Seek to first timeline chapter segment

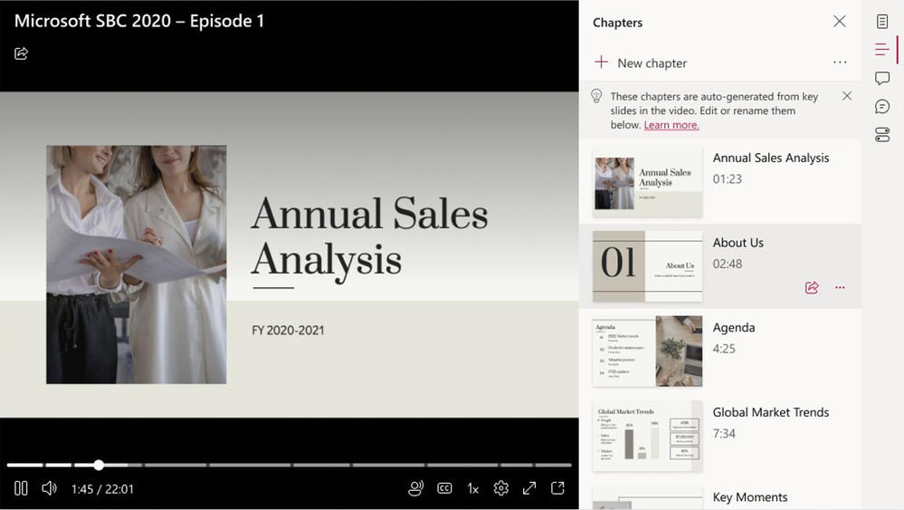24,465
